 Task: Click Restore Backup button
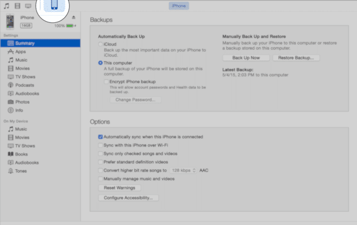[296, 58]
